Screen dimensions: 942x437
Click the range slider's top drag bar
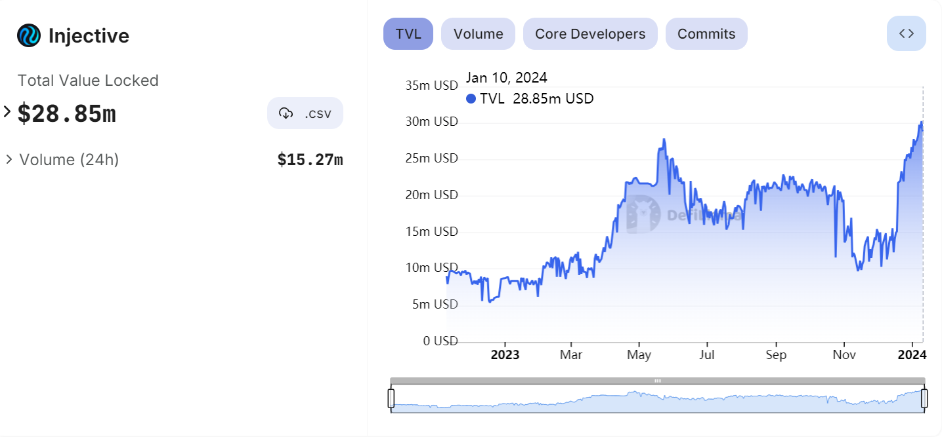pos(657,381)
